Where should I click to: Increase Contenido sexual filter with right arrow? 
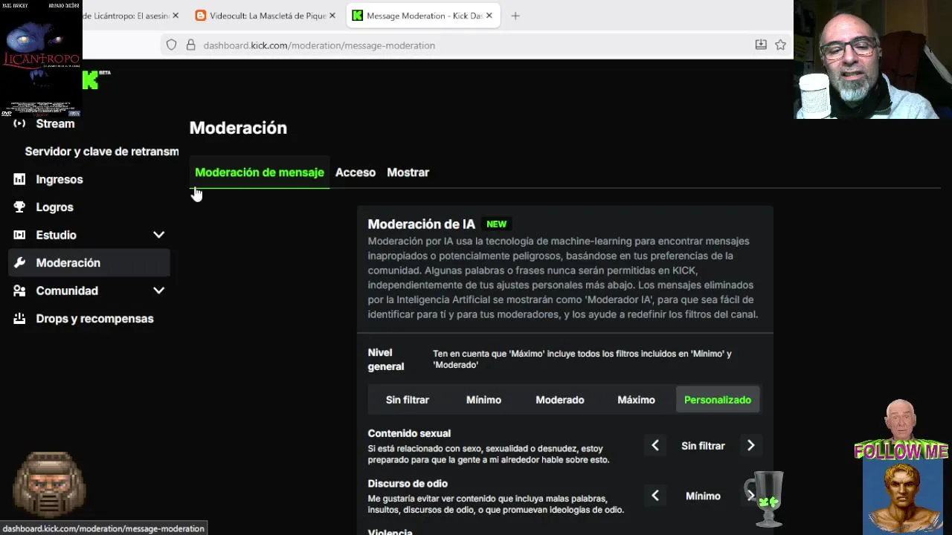(750, 446)
